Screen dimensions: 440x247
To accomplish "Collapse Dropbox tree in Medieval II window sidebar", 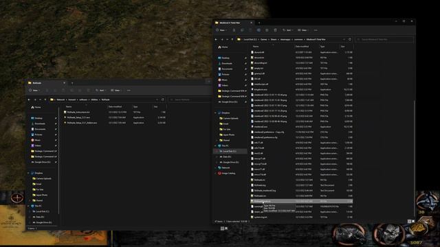I will tap(215, 113).
